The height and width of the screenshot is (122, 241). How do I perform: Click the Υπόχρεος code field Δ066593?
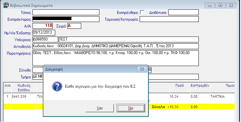tap(45, 39)
